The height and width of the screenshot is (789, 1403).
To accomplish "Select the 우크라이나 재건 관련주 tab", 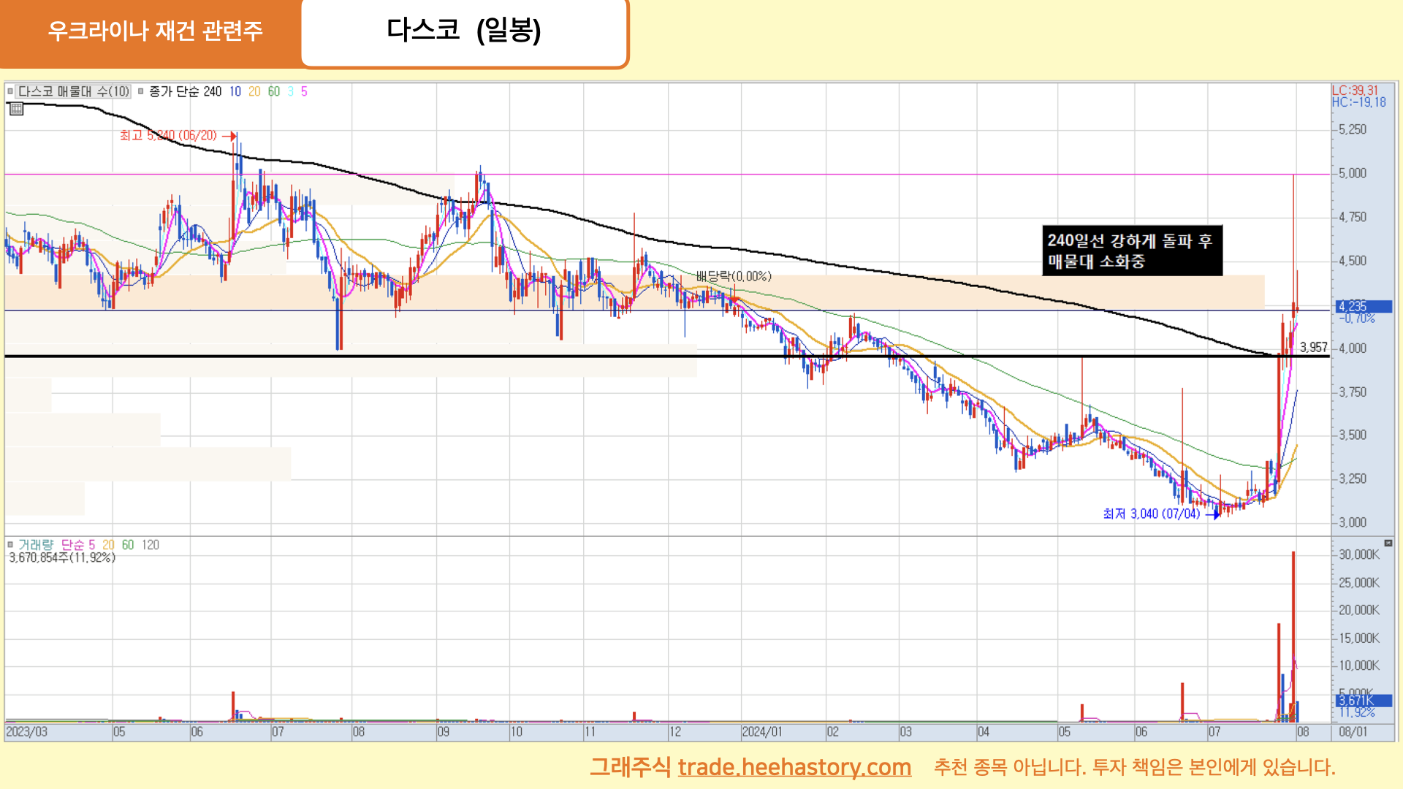I will 154,31.
